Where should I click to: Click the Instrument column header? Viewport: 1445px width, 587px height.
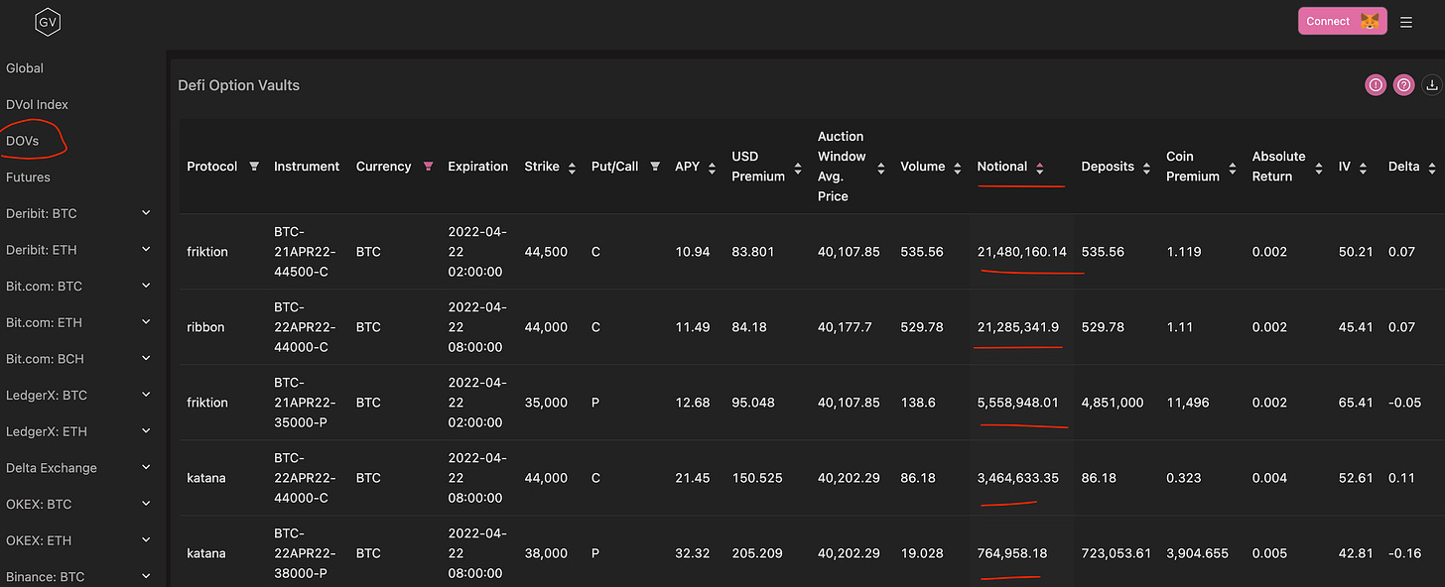coord(307,167)
